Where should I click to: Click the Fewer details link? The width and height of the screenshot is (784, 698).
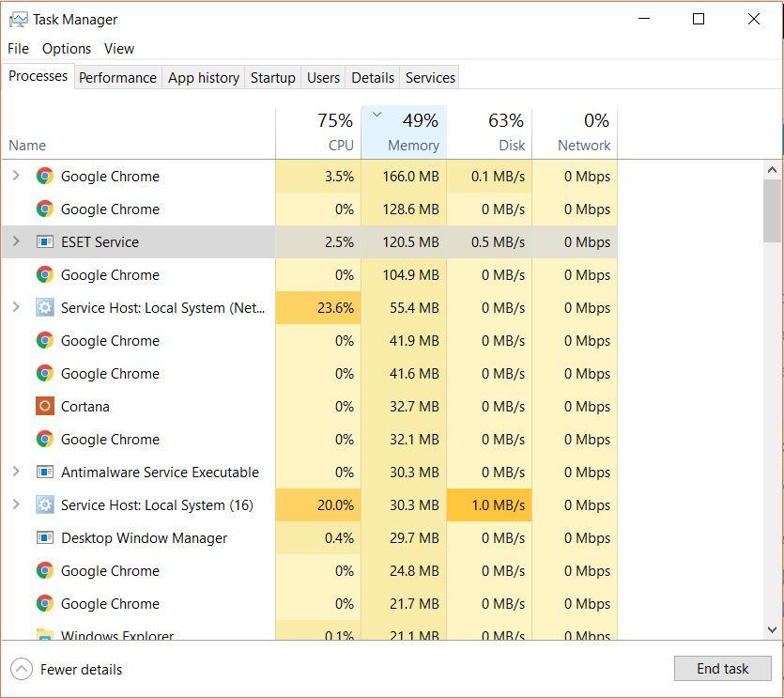[x=81, y=670]
